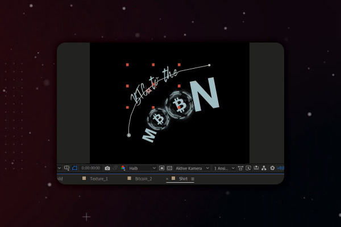341x227 pixels.
Task: Click the current time 0:00:00:00 field
Action: [x=91, y=168]
